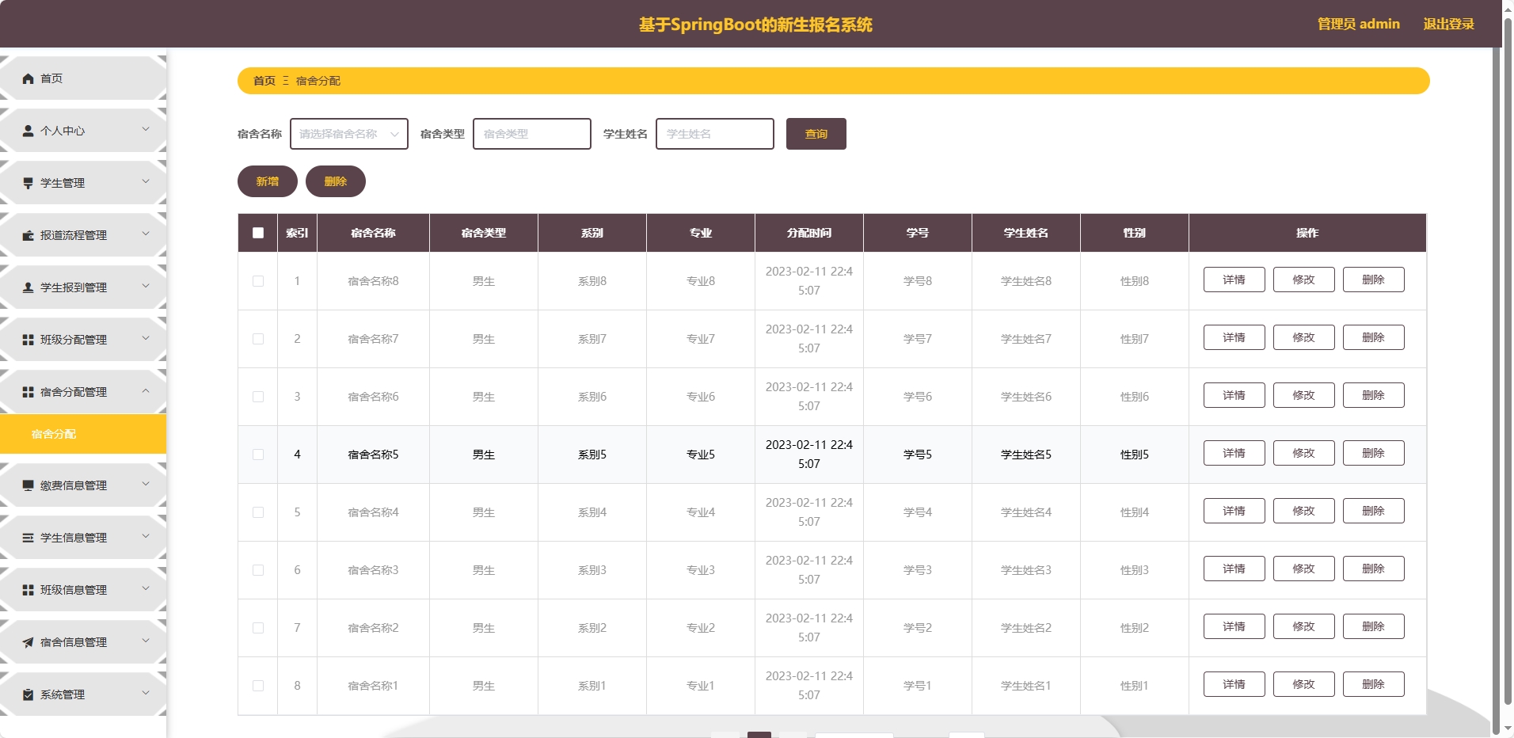The height and width of the screenshot is (738, 1514).
Task: Expand the 班级分配管理 chevron
Action: 146,338
